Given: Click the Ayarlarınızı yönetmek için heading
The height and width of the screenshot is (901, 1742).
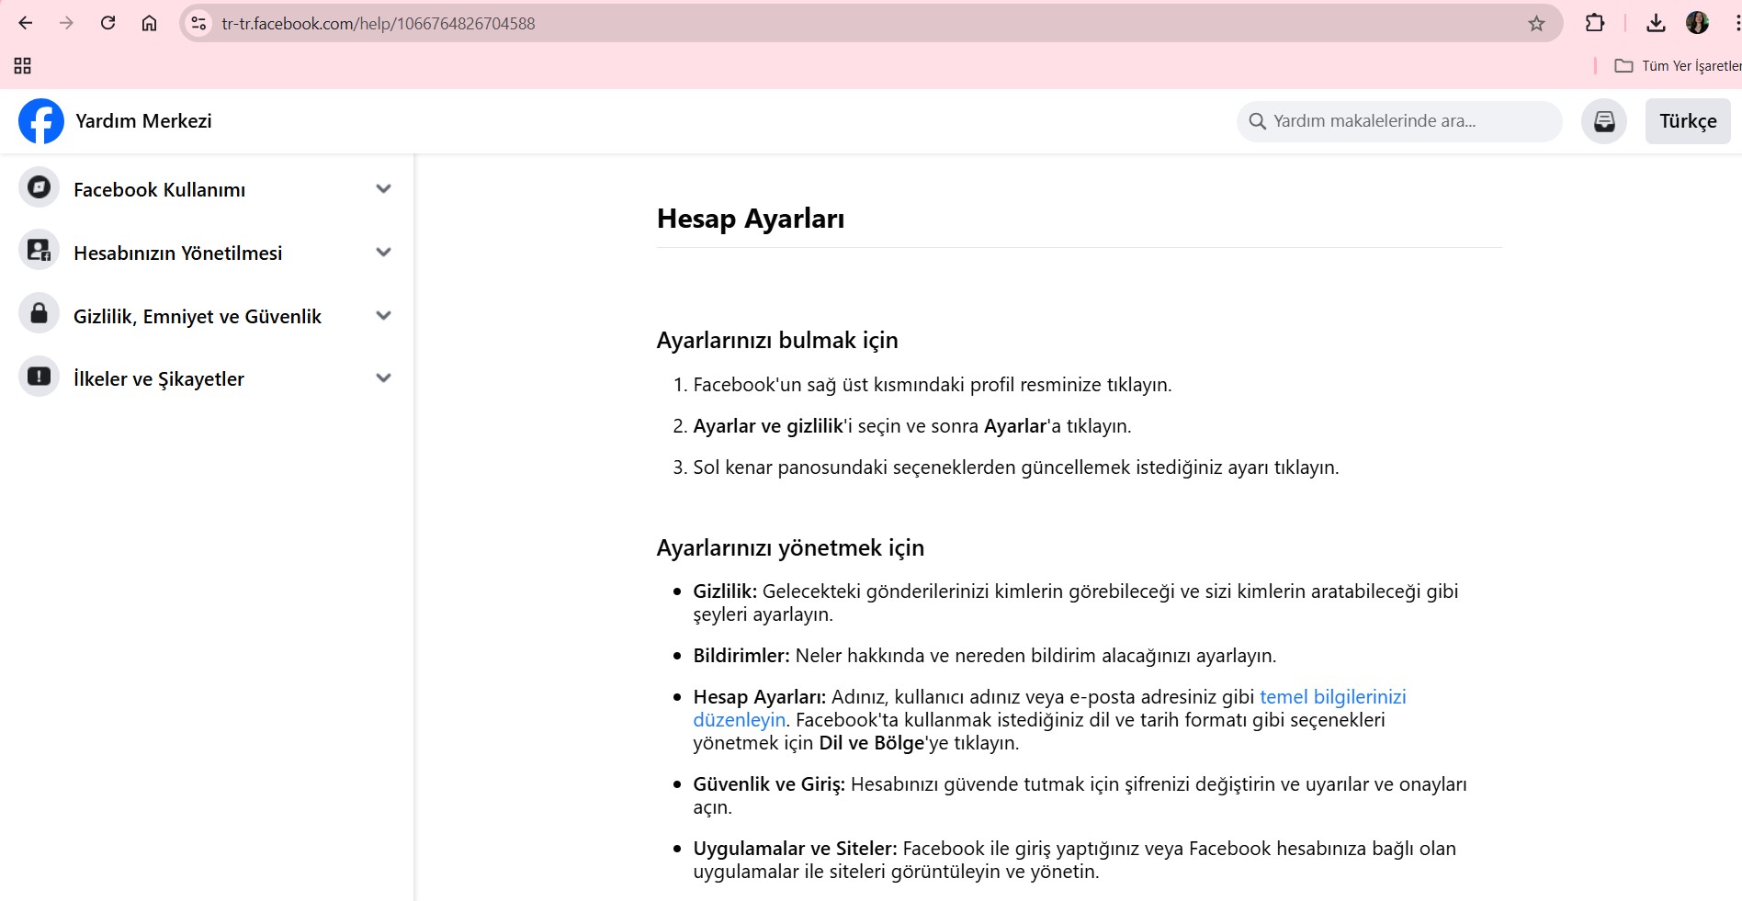Looking at the screenshot, I should point(790,548).
